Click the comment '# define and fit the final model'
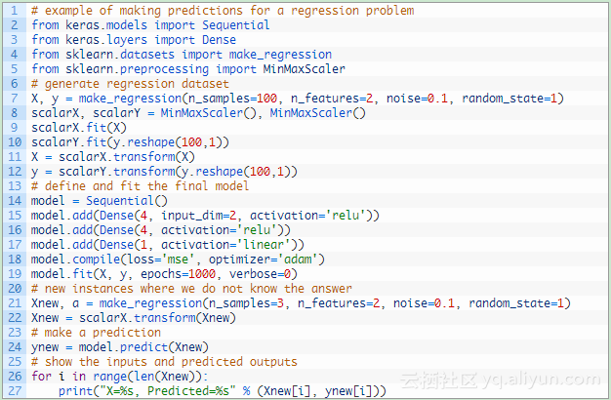The image size is (611, 400). (x=140, y=186)
